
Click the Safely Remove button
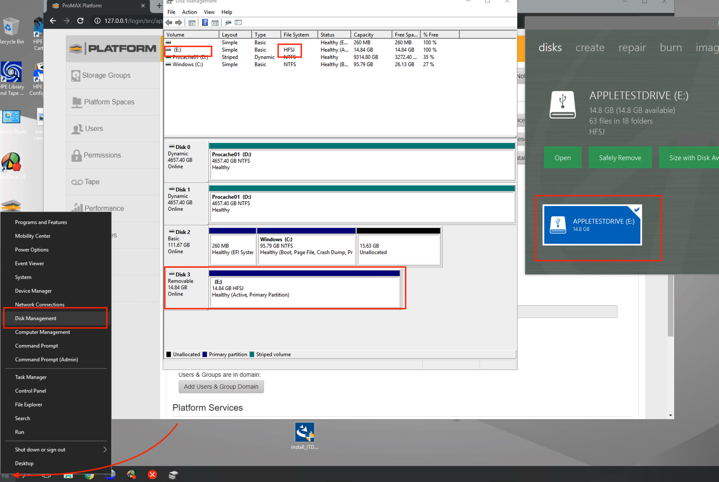[620, 158]
